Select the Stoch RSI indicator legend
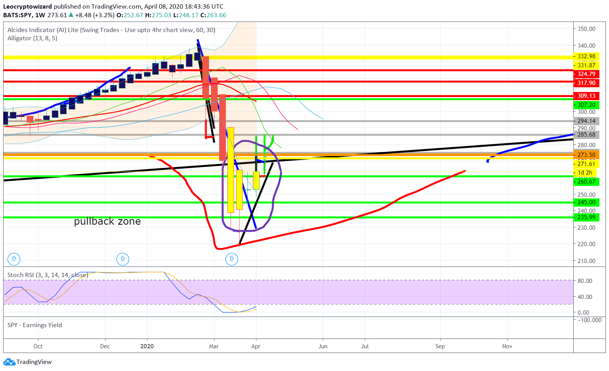The width and height of the screenshot is (609, 371). (x=48, y=275)
